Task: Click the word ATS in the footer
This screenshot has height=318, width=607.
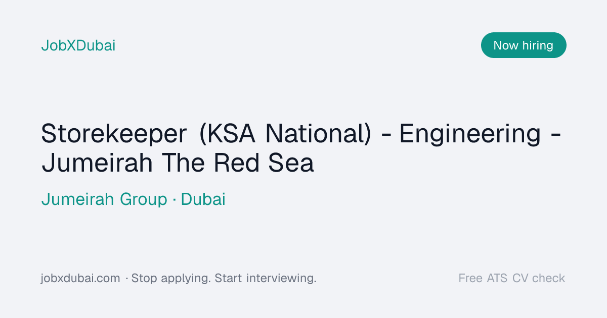Action: click(497, 278)
